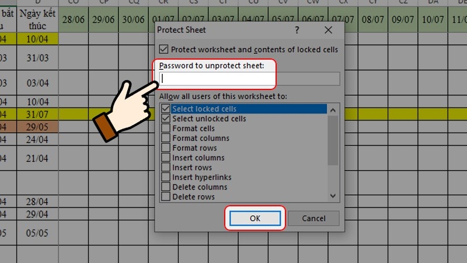Enable Insert rows permission

coord(166,167)
